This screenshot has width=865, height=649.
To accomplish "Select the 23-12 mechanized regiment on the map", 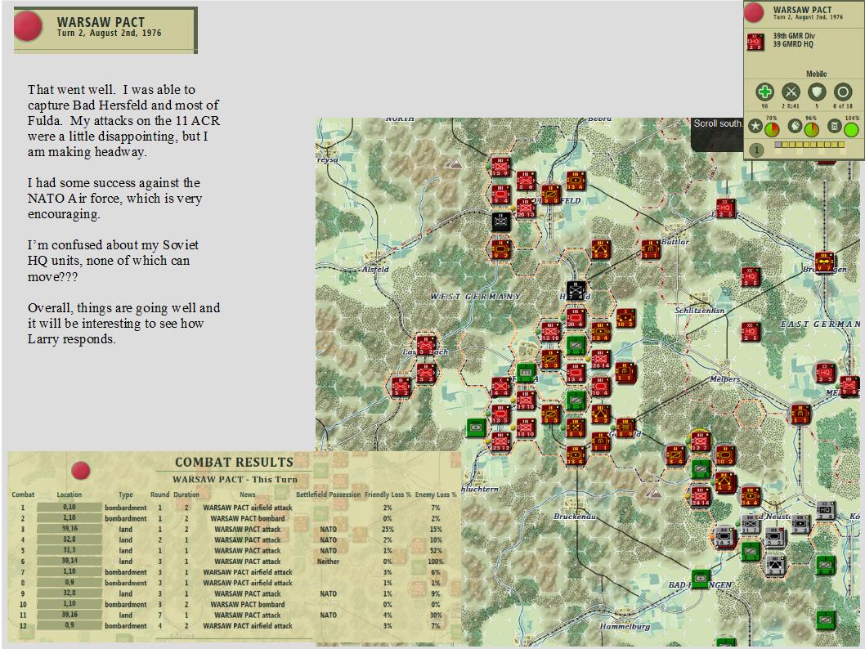I will (x=500, y=441).
